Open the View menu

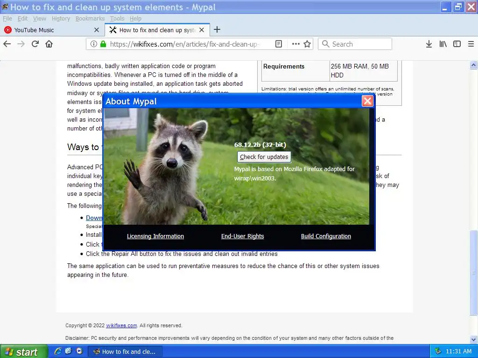(x=40, y=19)
